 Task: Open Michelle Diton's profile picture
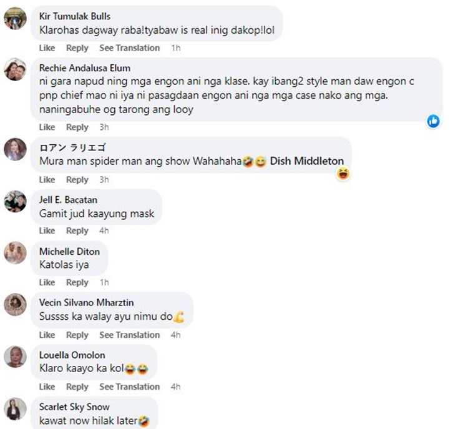tap(15, 252)
